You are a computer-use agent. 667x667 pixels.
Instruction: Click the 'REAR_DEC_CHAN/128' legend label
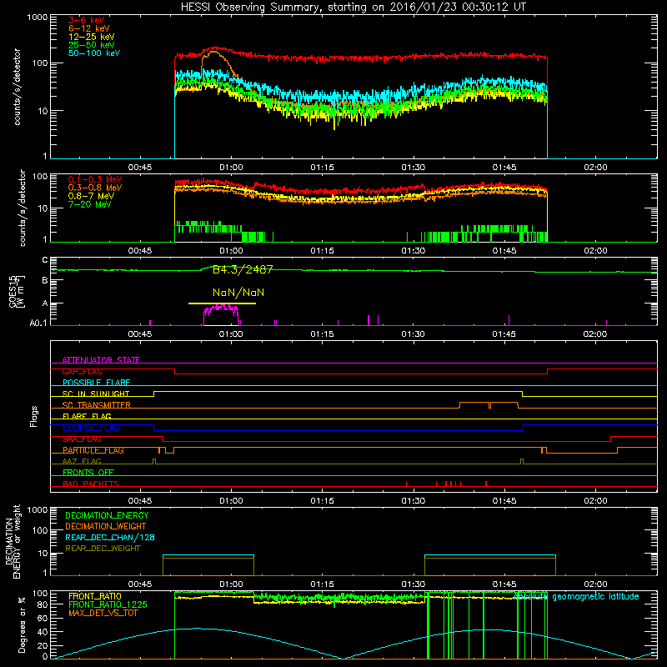coord(110,537)
